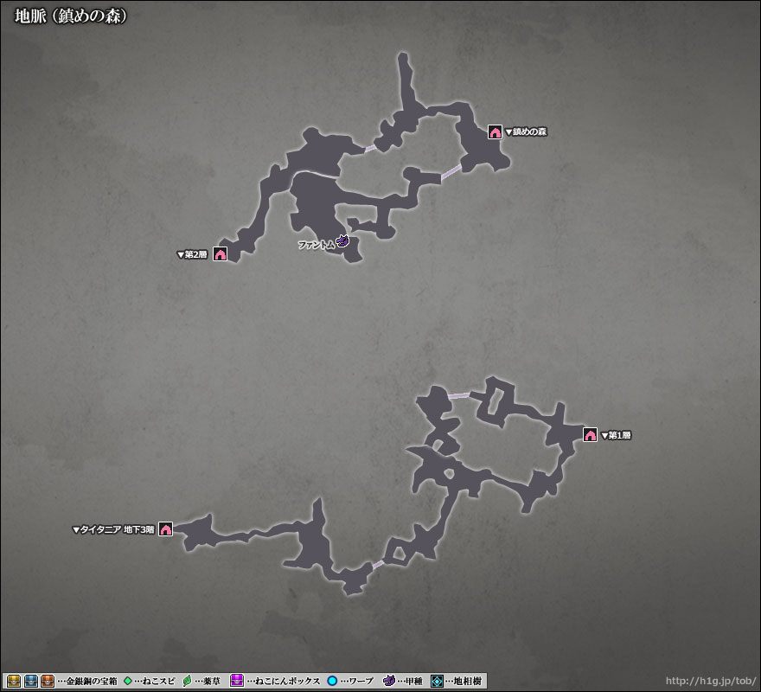The width and height of the screenshot is (761, 692).
Task: Click the ねこにんボックス purple box icon
Action: [237, 681]
